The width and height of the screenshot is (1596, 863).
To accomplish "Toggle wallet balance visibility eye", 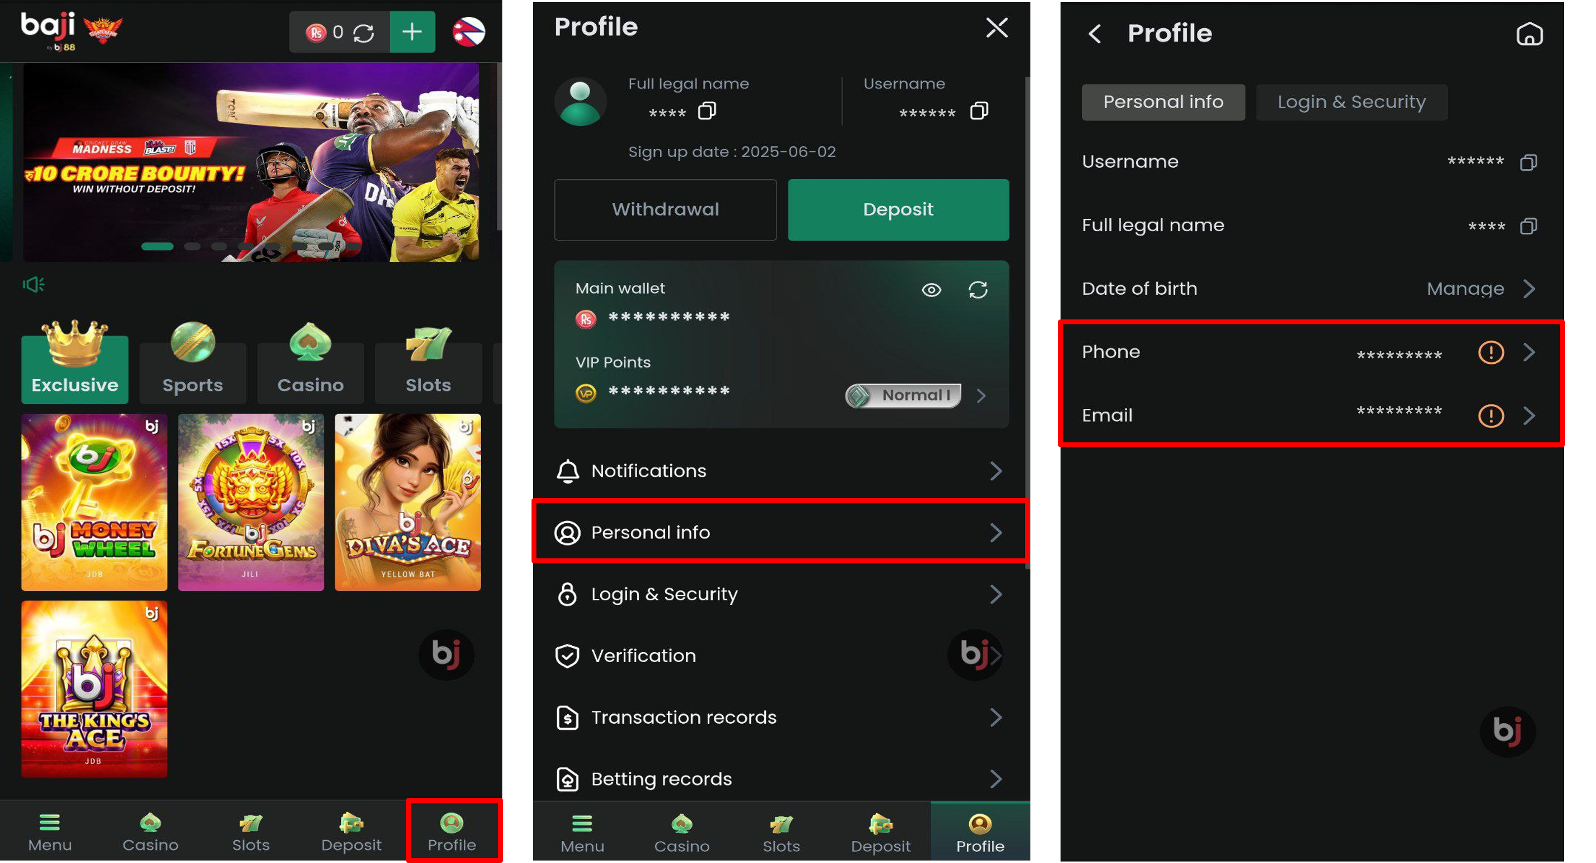I will tap(931, 290).
